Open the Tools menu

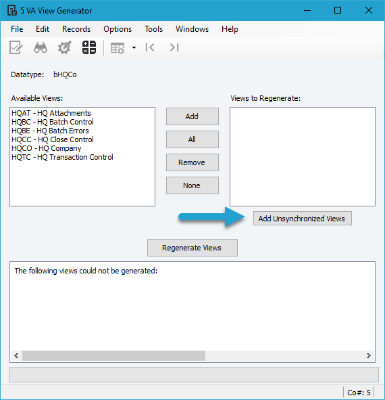coord(153,29)
